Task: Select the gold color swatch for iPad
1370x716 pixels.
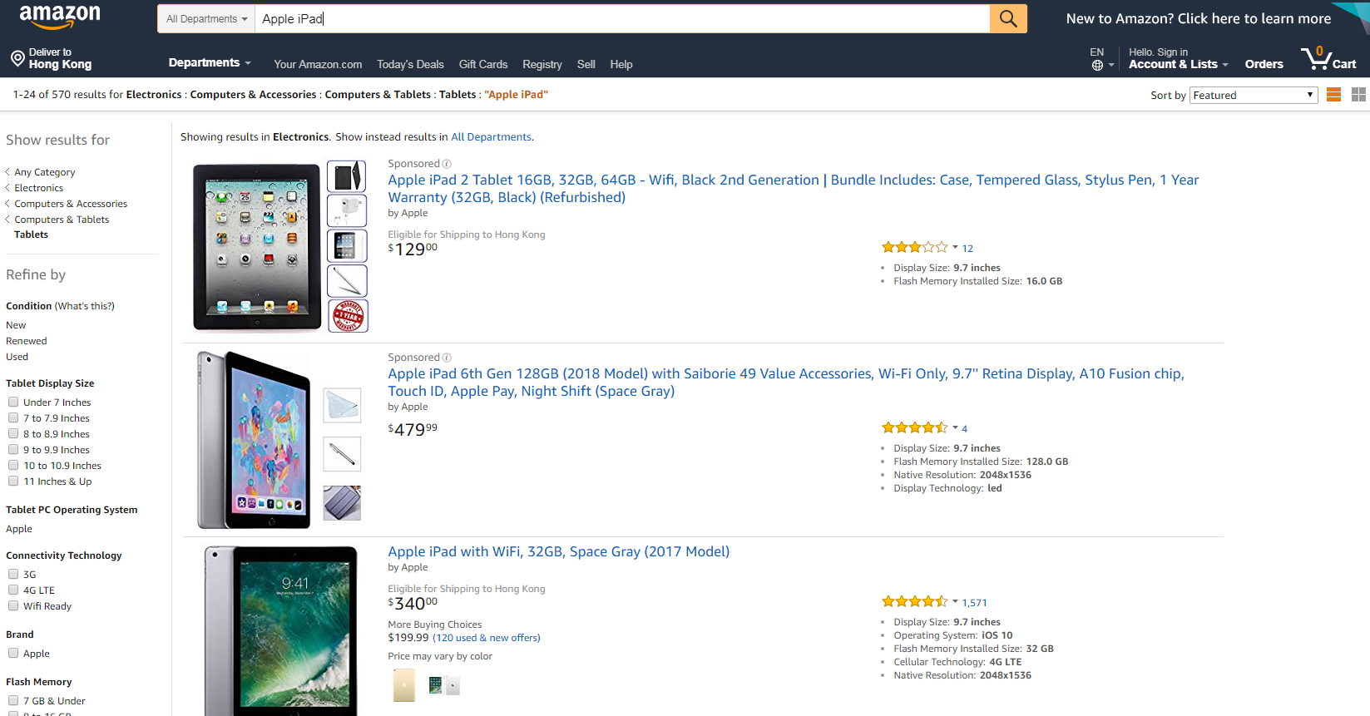Action: point(404,685)
